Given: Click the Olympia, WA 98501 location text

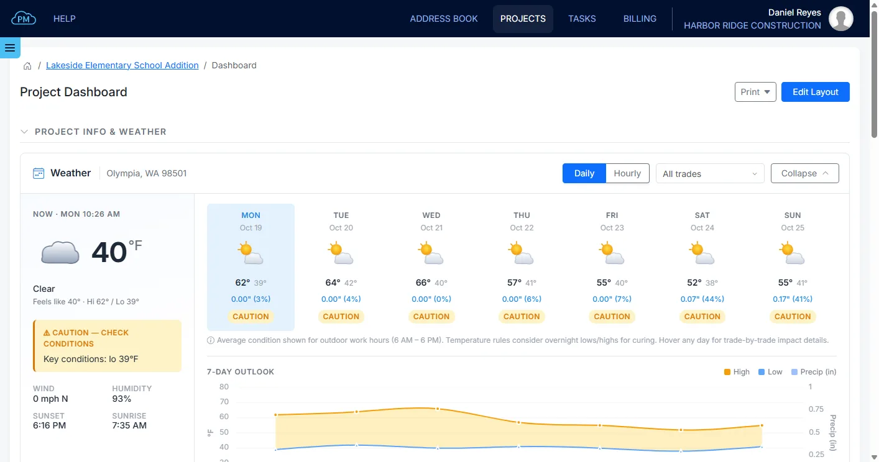Looking at the screenshot, I should (147, 173).
